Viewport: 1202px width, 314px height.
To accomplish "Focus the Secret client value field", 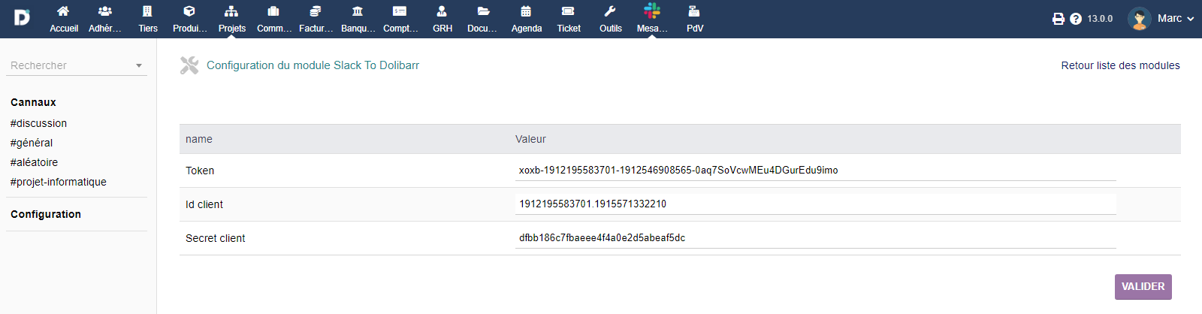I will coord(815,238).
